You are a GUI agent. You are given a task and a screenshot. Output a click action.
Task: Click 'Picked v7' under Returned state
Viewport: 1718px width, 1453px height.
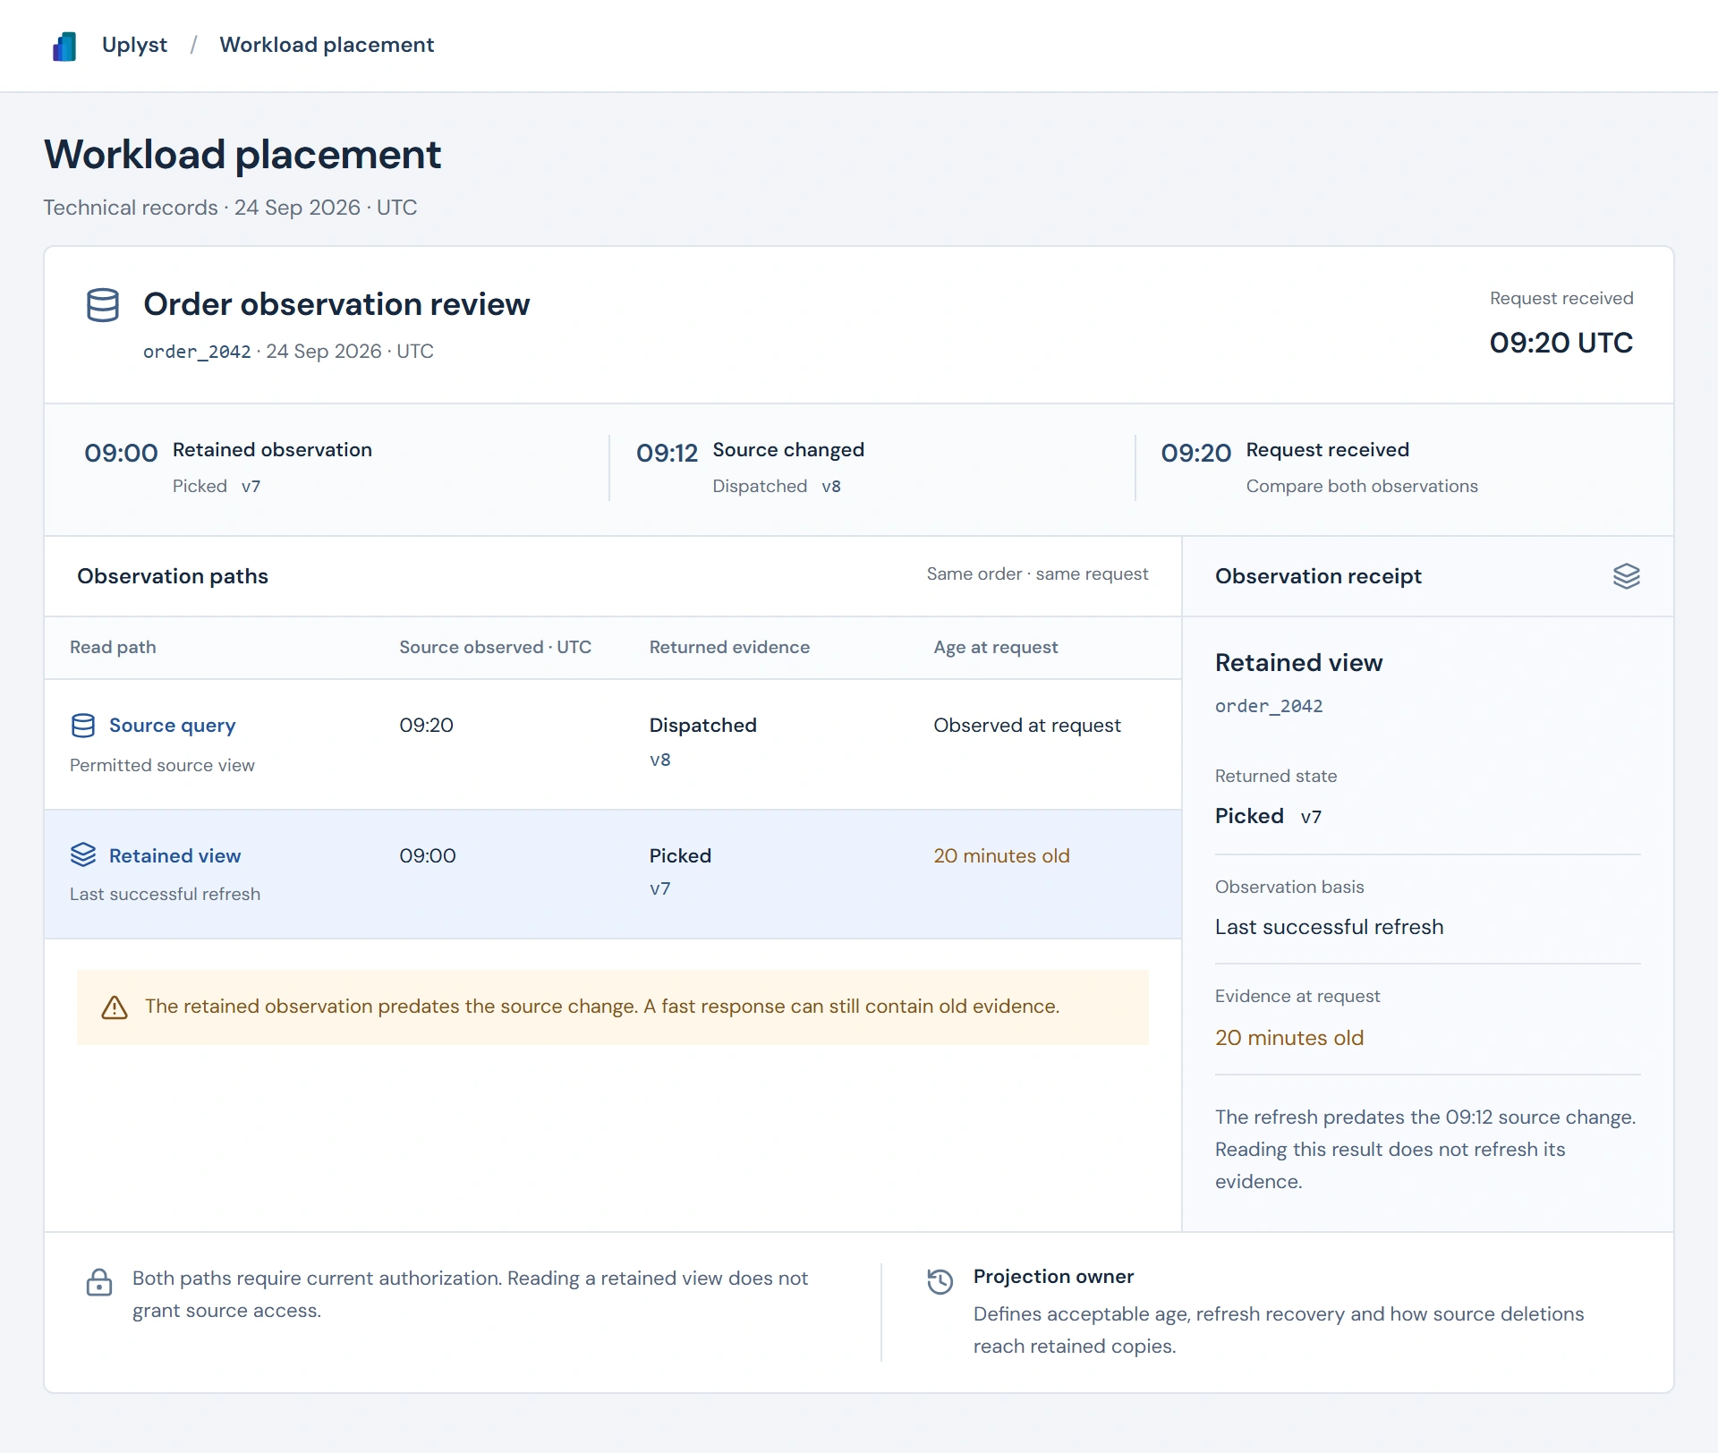[x=1268, y=816]
